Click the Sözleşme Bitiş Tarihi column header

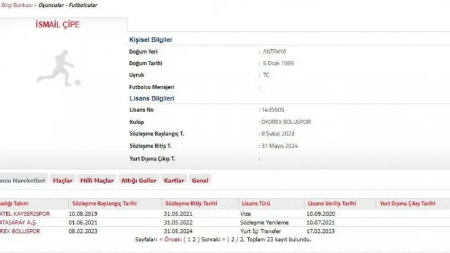tap(191, 204)
